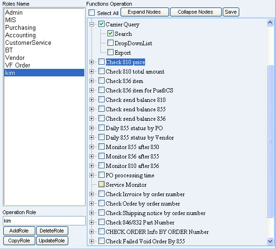Select the kim role in list
276x249 pixels.
coord(44,73)
